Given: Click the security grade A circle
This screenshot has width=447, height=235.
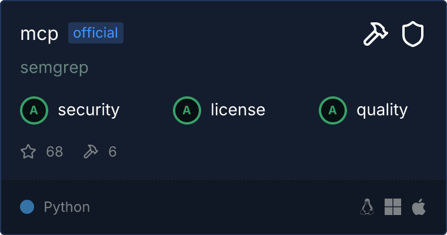Looking at the screenshot, I should point(34,110).
